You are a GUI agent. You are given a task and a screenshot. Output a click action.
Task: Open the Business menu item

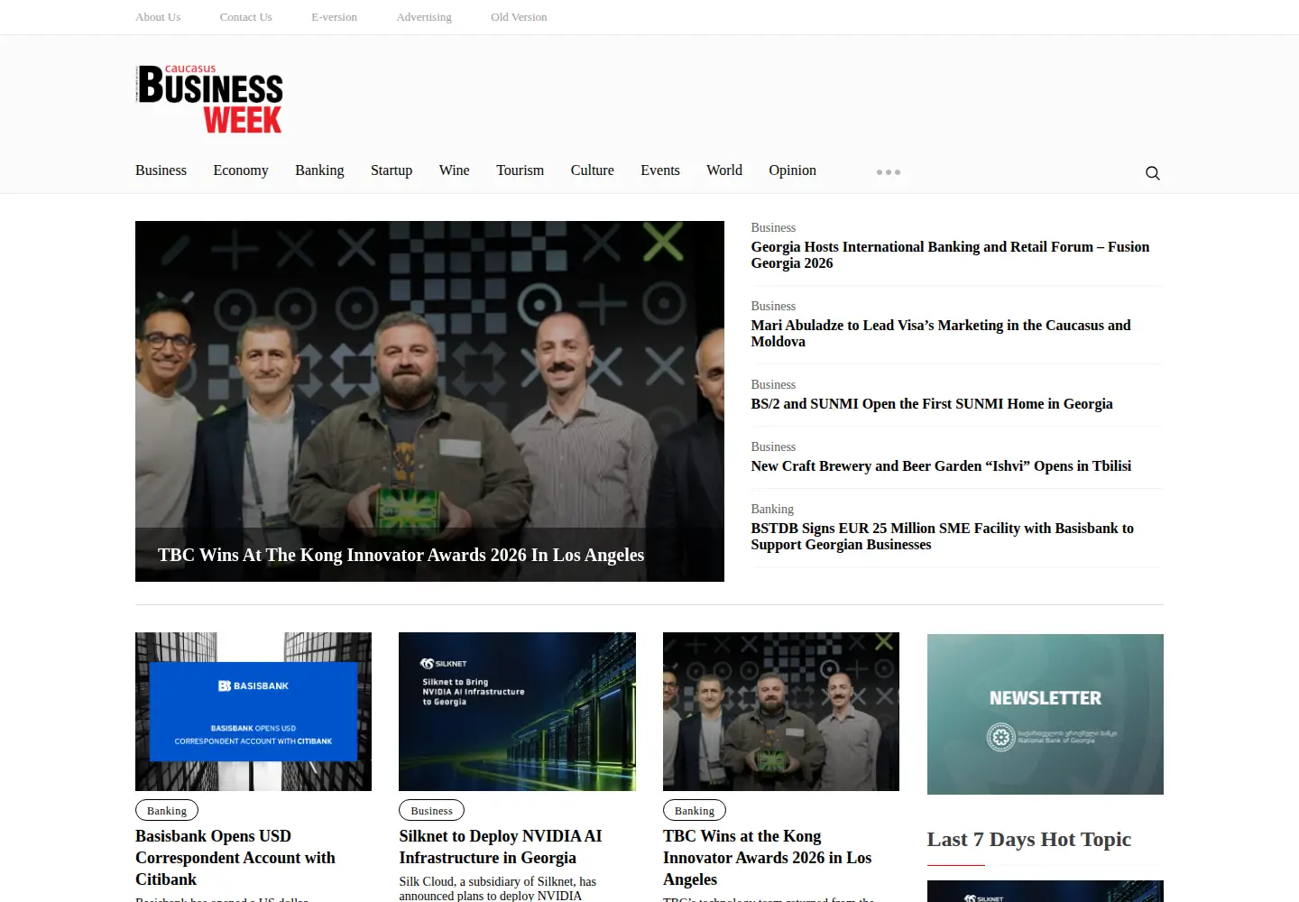(x=161, y=170)
